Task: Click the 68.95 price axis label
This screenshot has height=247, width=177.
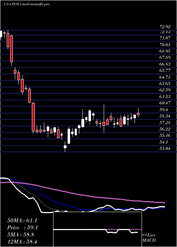Action: (x=165, y=51)
